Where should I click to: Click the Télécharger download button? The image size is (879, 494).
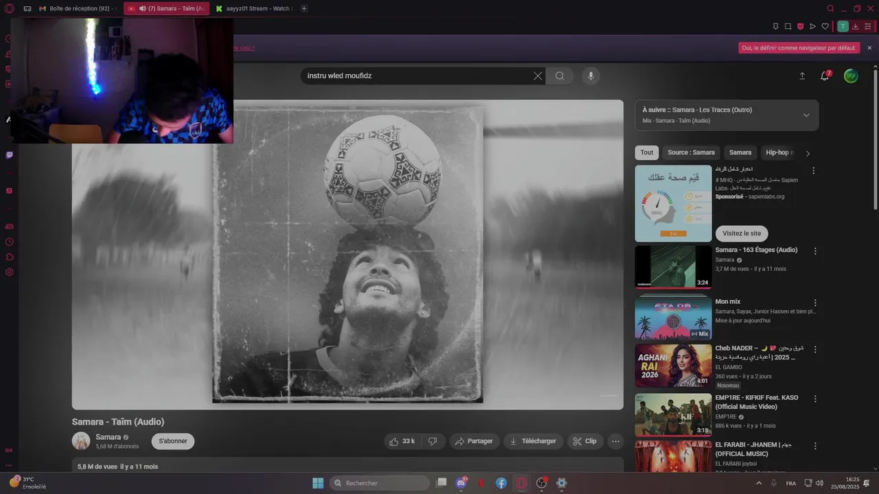coord(534,441)
